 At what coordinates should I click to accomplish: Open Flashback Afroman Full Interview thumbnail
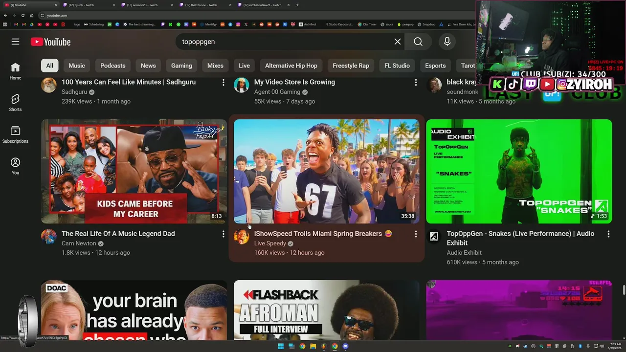[x=327, y=310]
